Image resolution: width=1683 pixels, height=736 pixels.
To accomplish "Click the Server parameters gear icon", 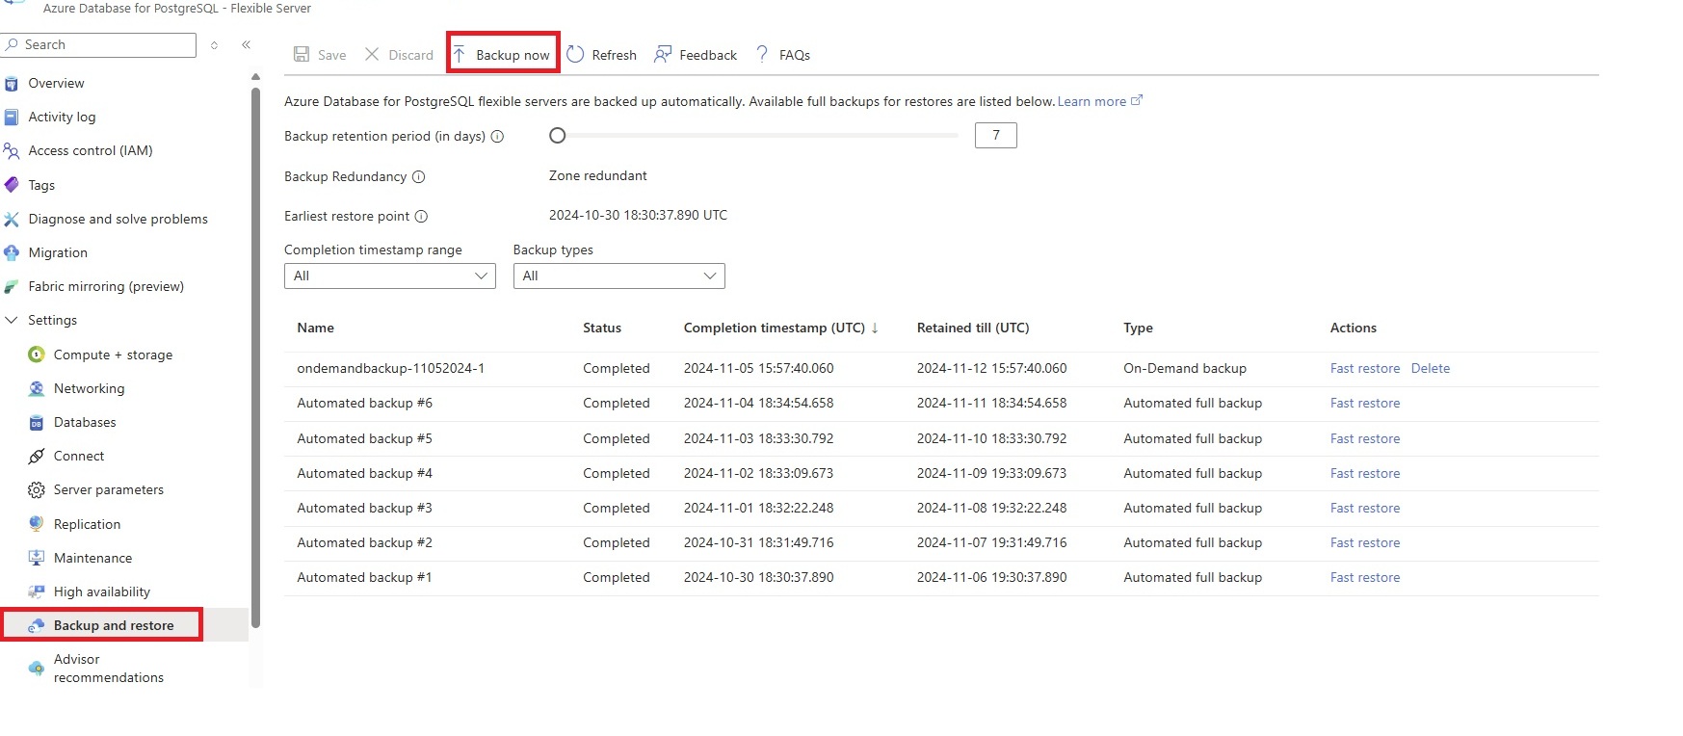I will [x=37, y=490].
